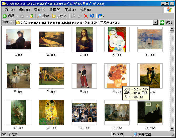Image resolution: width=176 pixels, height=138 pixels.
Task: Open the 收藏(A) menu
Action: pos(55,10)
